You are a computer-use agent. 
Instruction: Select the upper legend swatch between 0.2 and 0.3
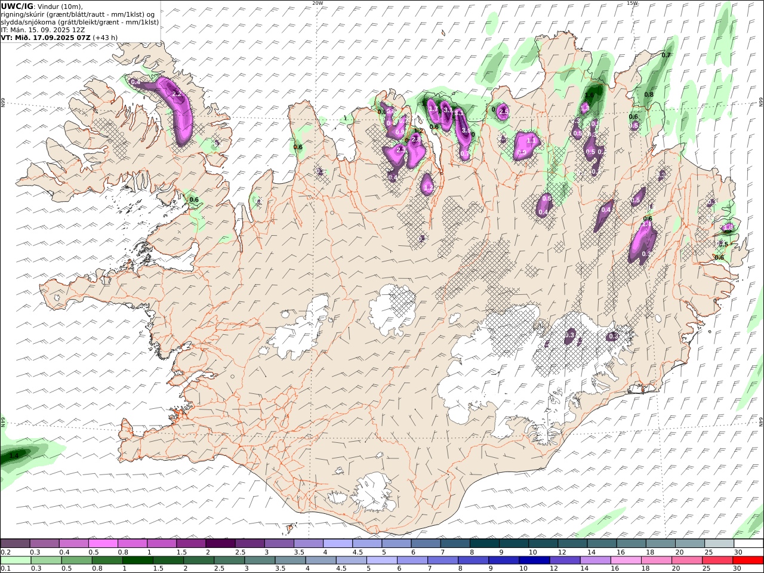coord(15,544)
